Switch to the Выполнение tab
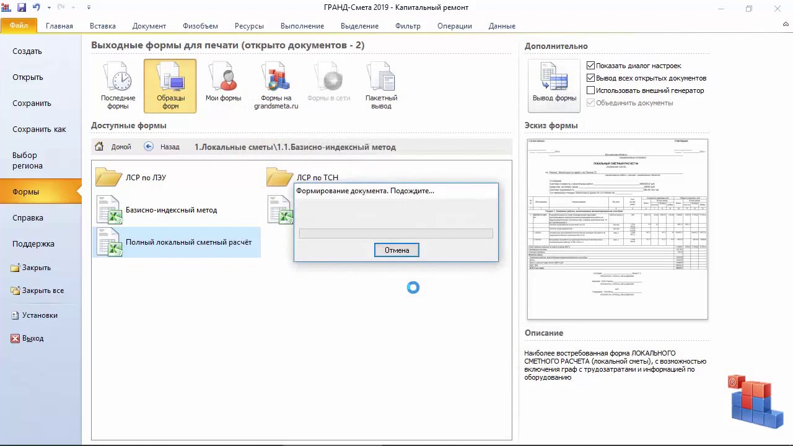 click(x=302, y=26)
